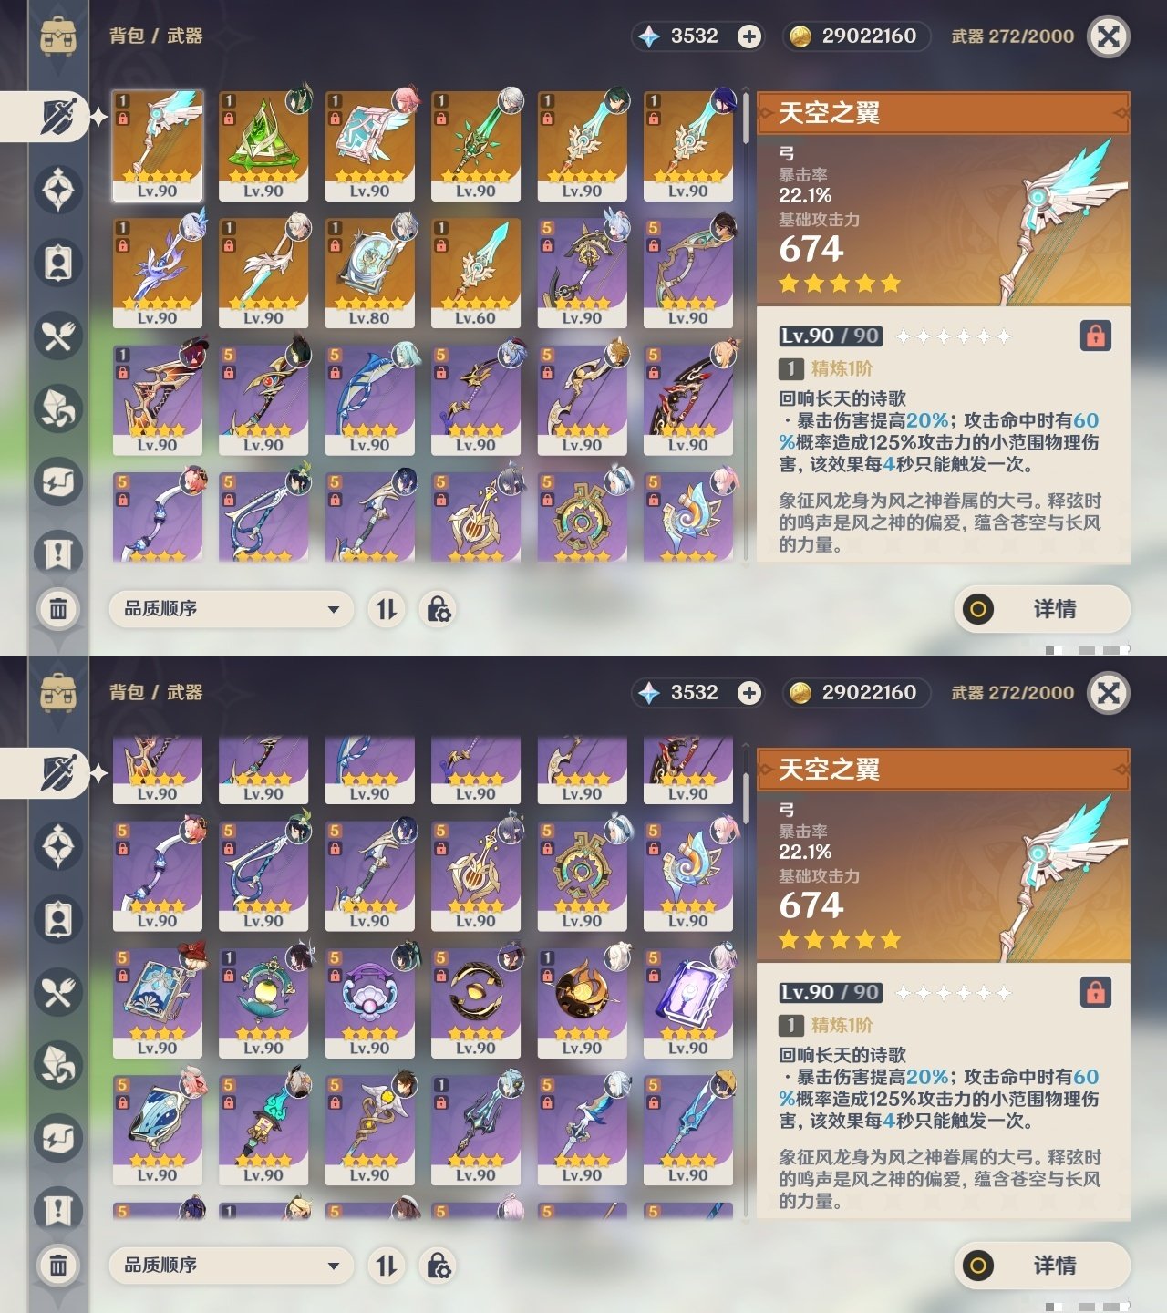Click the lower 详情 details button

pyautogui.click(x=1042, y=1265)
